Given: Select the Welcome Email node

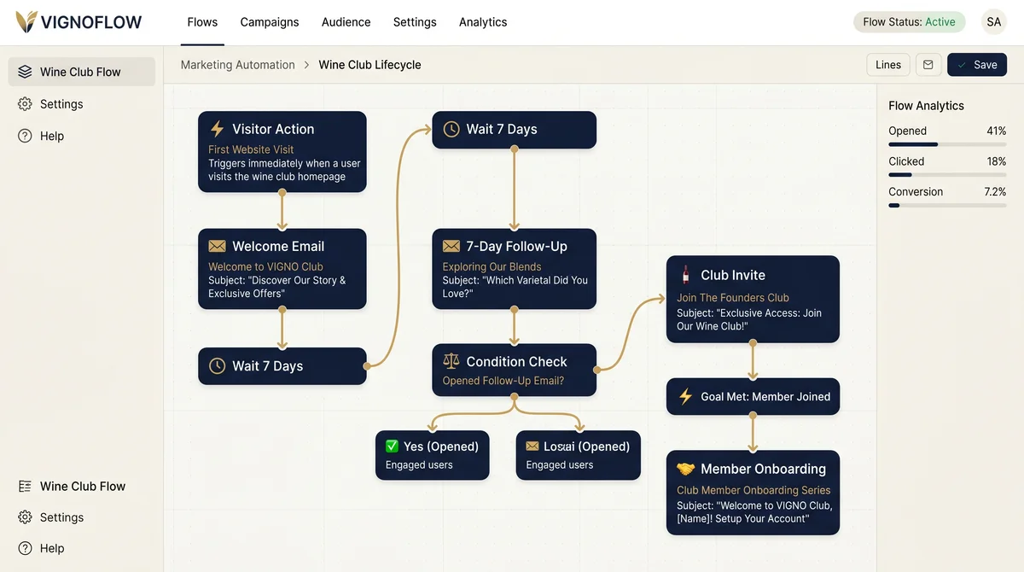Looking at the screenshot, I should [x=282, y=269].
